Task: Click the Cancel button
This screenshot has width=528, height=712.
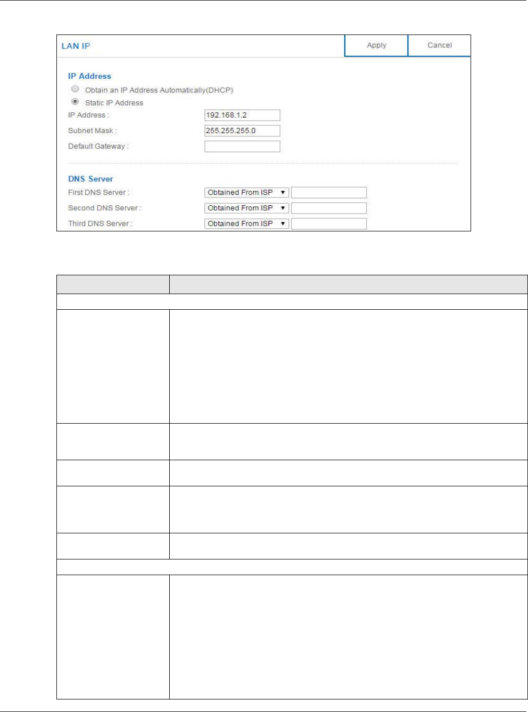Action: pyautogui.click(x=439, y=45)
